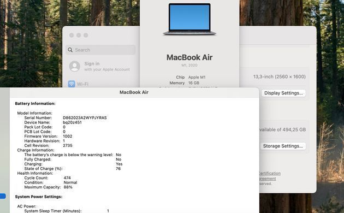Click the Pack Lot Code row
The width and height of the screenshot is (344, 213).
tap(45, 127)
